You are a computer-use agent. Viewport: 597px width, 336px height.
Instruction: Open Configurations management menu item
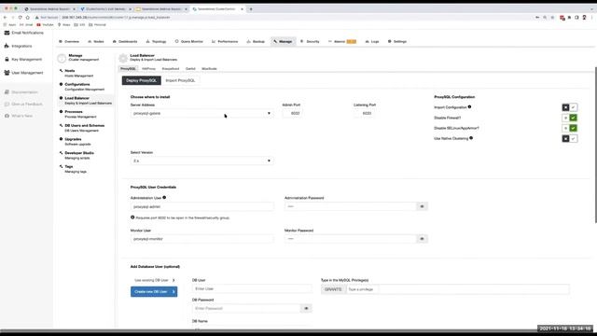85,87
